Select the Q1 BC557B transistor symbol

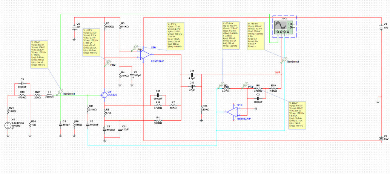click(104, 95)
